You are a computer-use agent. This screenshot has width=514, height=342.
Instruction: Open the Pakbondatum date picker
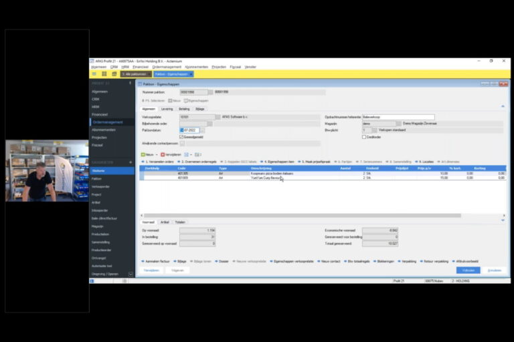point(202,130)
